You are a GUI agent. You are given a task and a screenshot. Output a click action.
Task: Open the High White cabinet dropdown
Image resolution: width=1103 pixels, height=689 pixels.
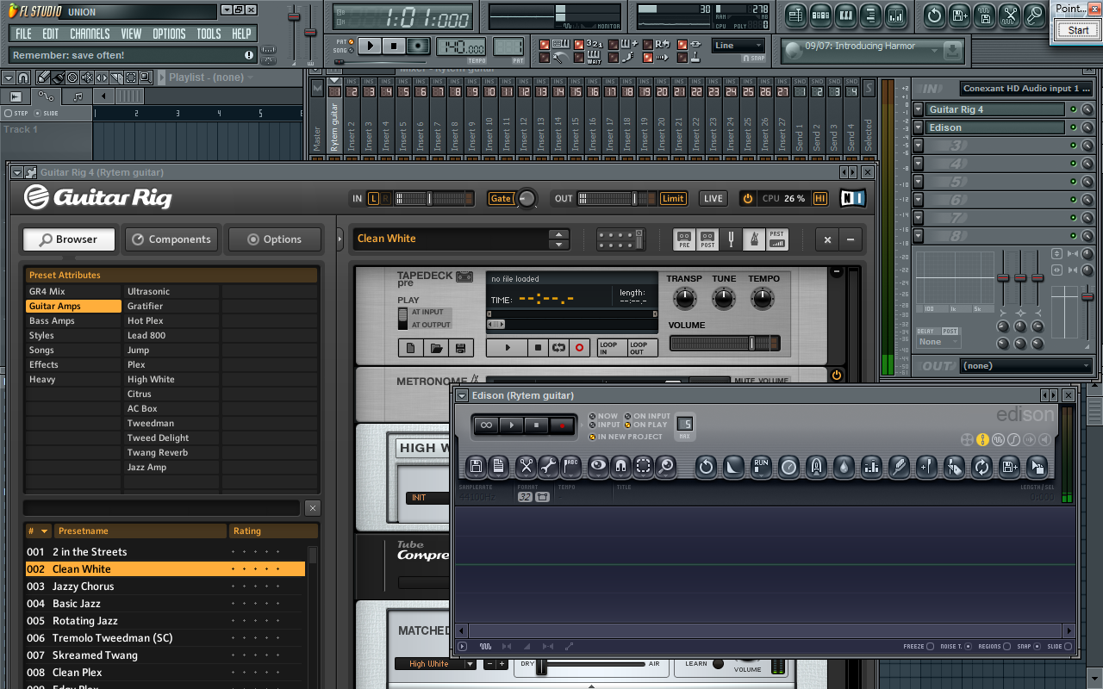click(x=470, y=664)
